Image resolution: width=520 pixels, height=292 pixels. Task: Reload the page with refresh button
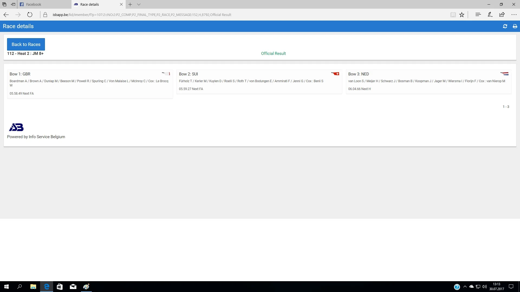click(30, 15)
